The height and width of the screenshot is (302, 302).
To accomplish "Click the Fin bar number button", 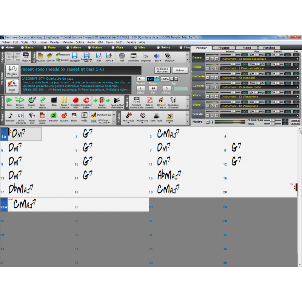I will point(153,88).
